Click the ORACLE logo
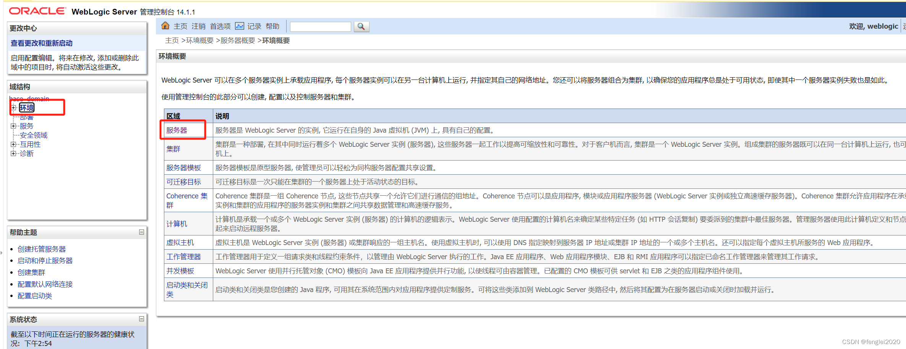This screenshot has height=349, width=906. [x=36, y=10]
